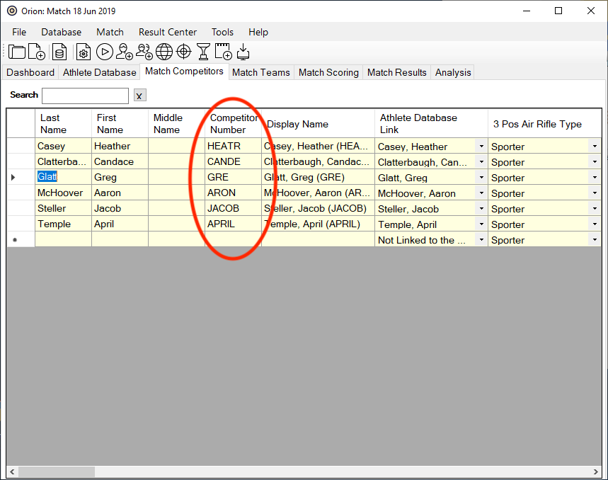This screenshot has width=608, height=480.
Task: Click the Search text field
Action: pyautogui.click(x=85, y=96)
